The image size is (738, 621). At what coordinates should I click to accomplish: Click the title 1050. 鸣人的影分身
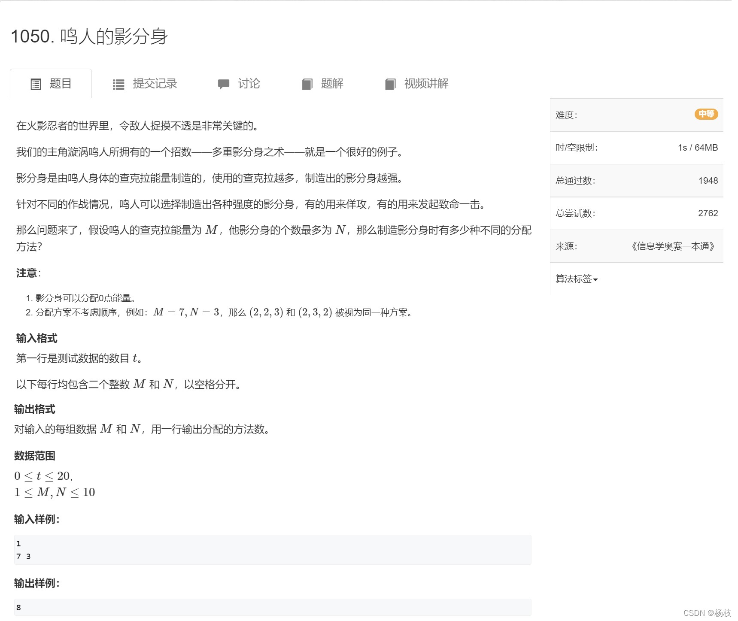(89, 36)
